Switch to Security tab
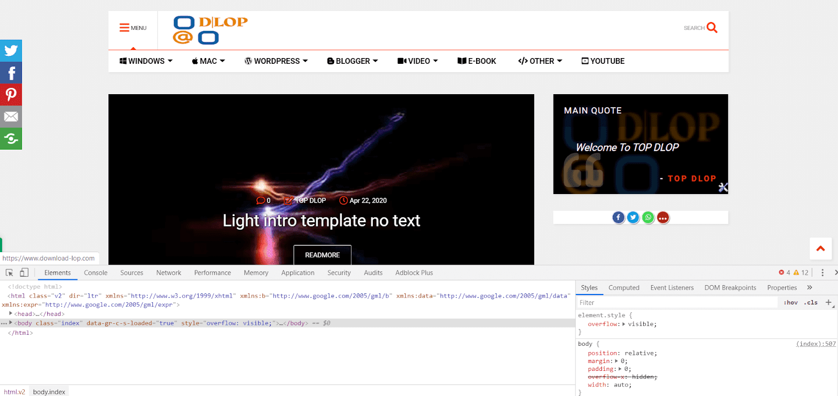838x396 pixels. (x=339, y=273)
